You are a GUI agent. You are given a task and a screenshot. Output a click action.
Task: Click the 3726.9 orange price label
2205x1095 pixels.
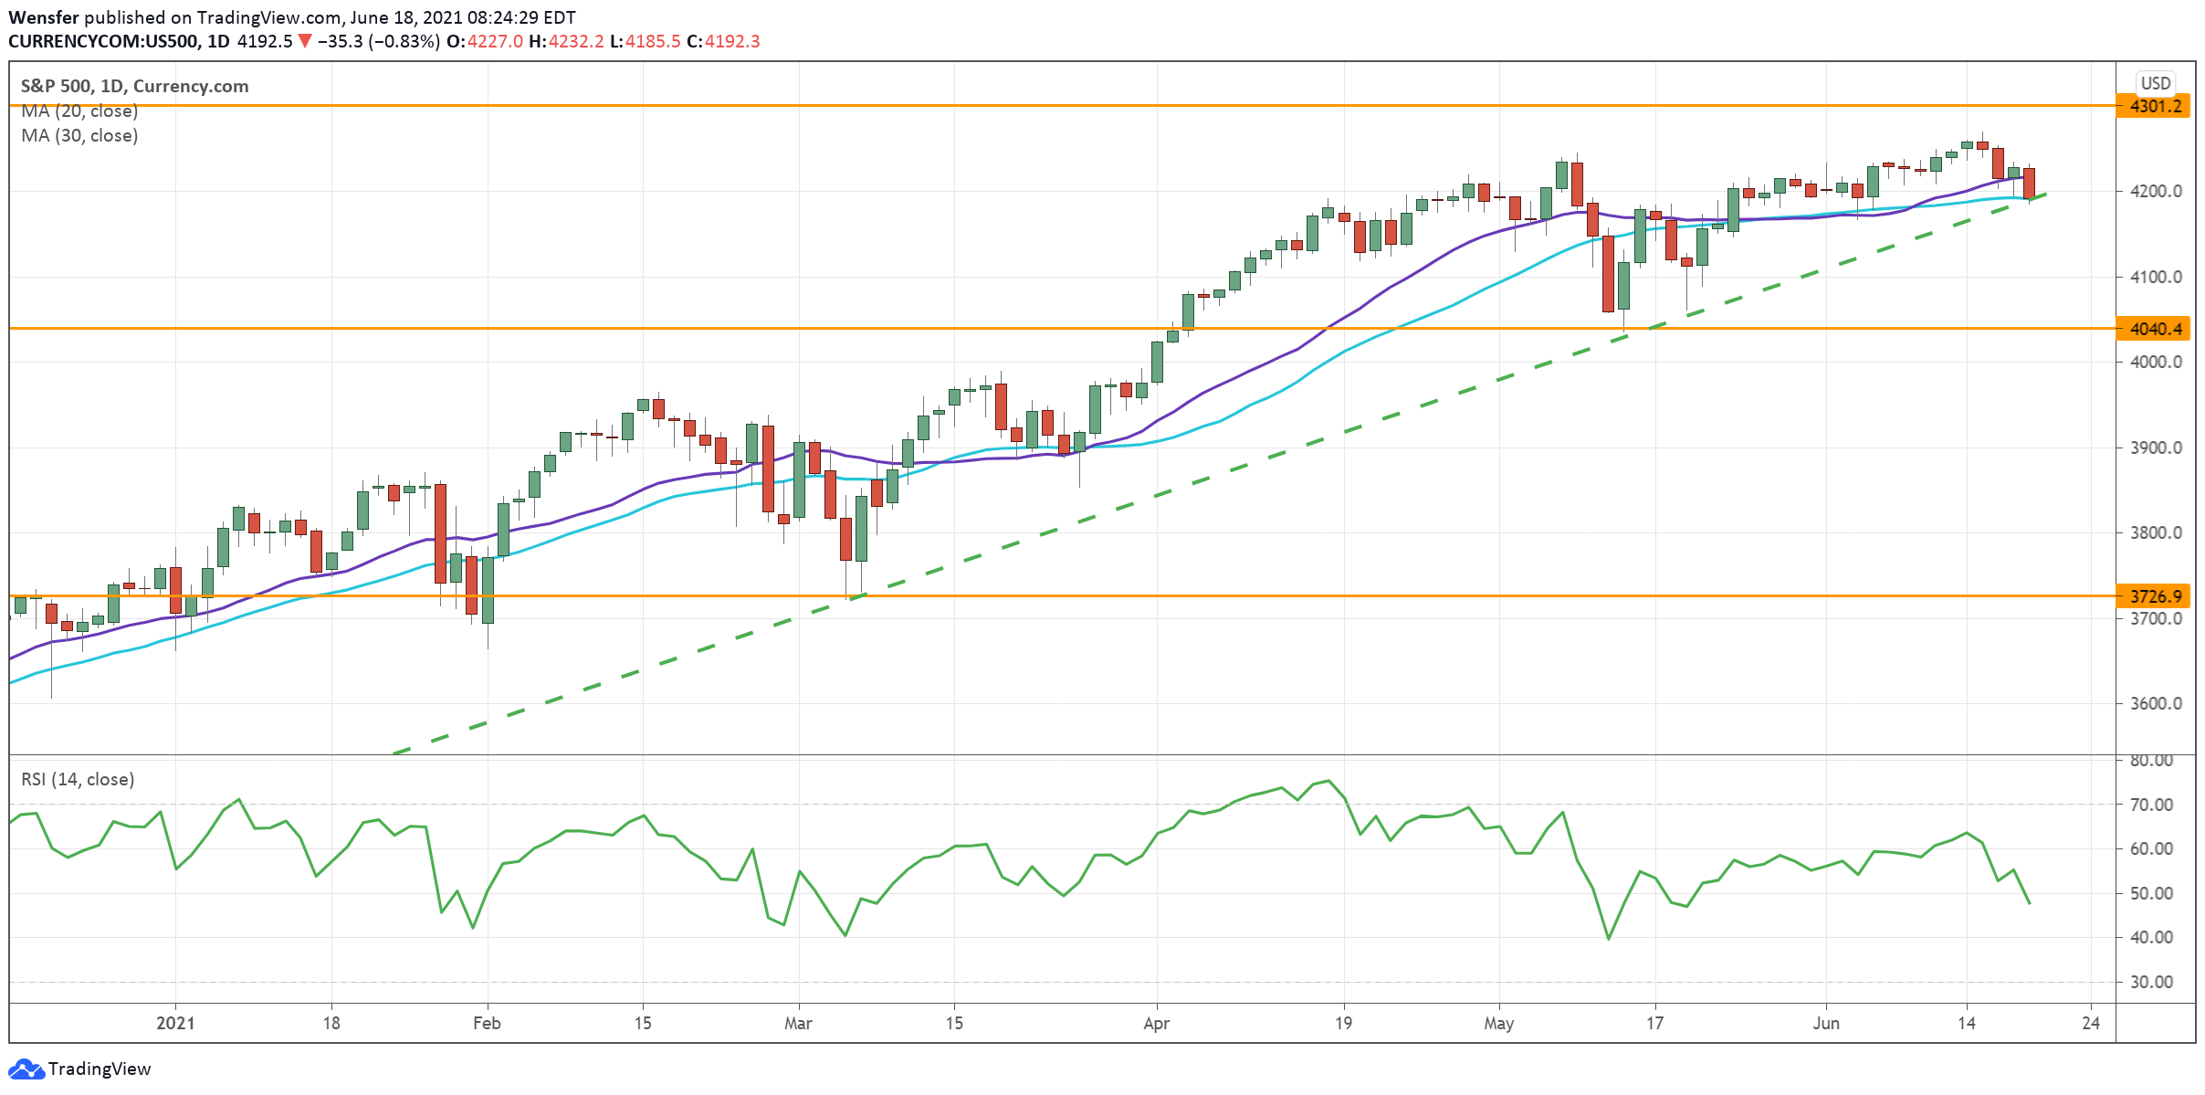point(2155,596)
